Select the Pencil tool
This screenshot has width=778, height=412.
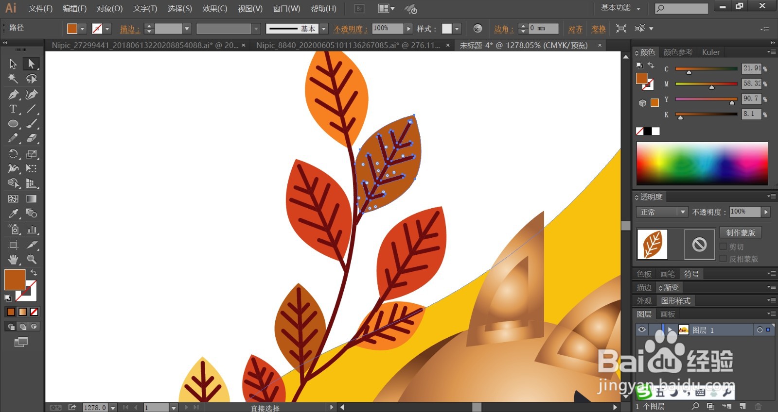(13, 138)
